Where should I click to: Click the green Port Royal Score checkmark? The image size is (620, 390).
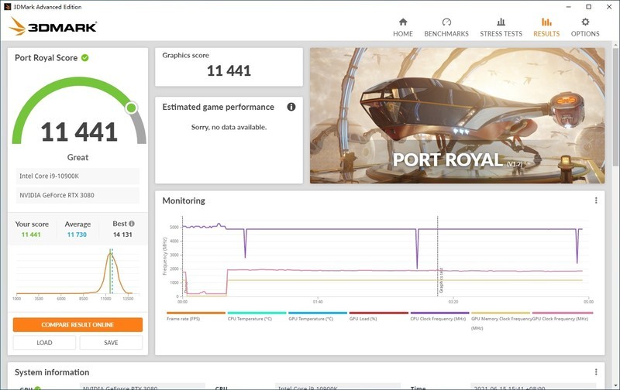[85, 58]
